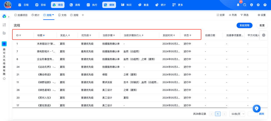Click the 修图 step cell
Screen dimensions: 271x121
coord(105,74)
